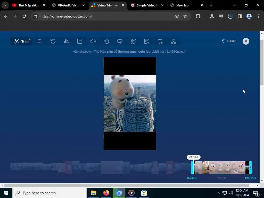Click the taskbar search box
Viewport: 264px width, 198px height.
49,193
